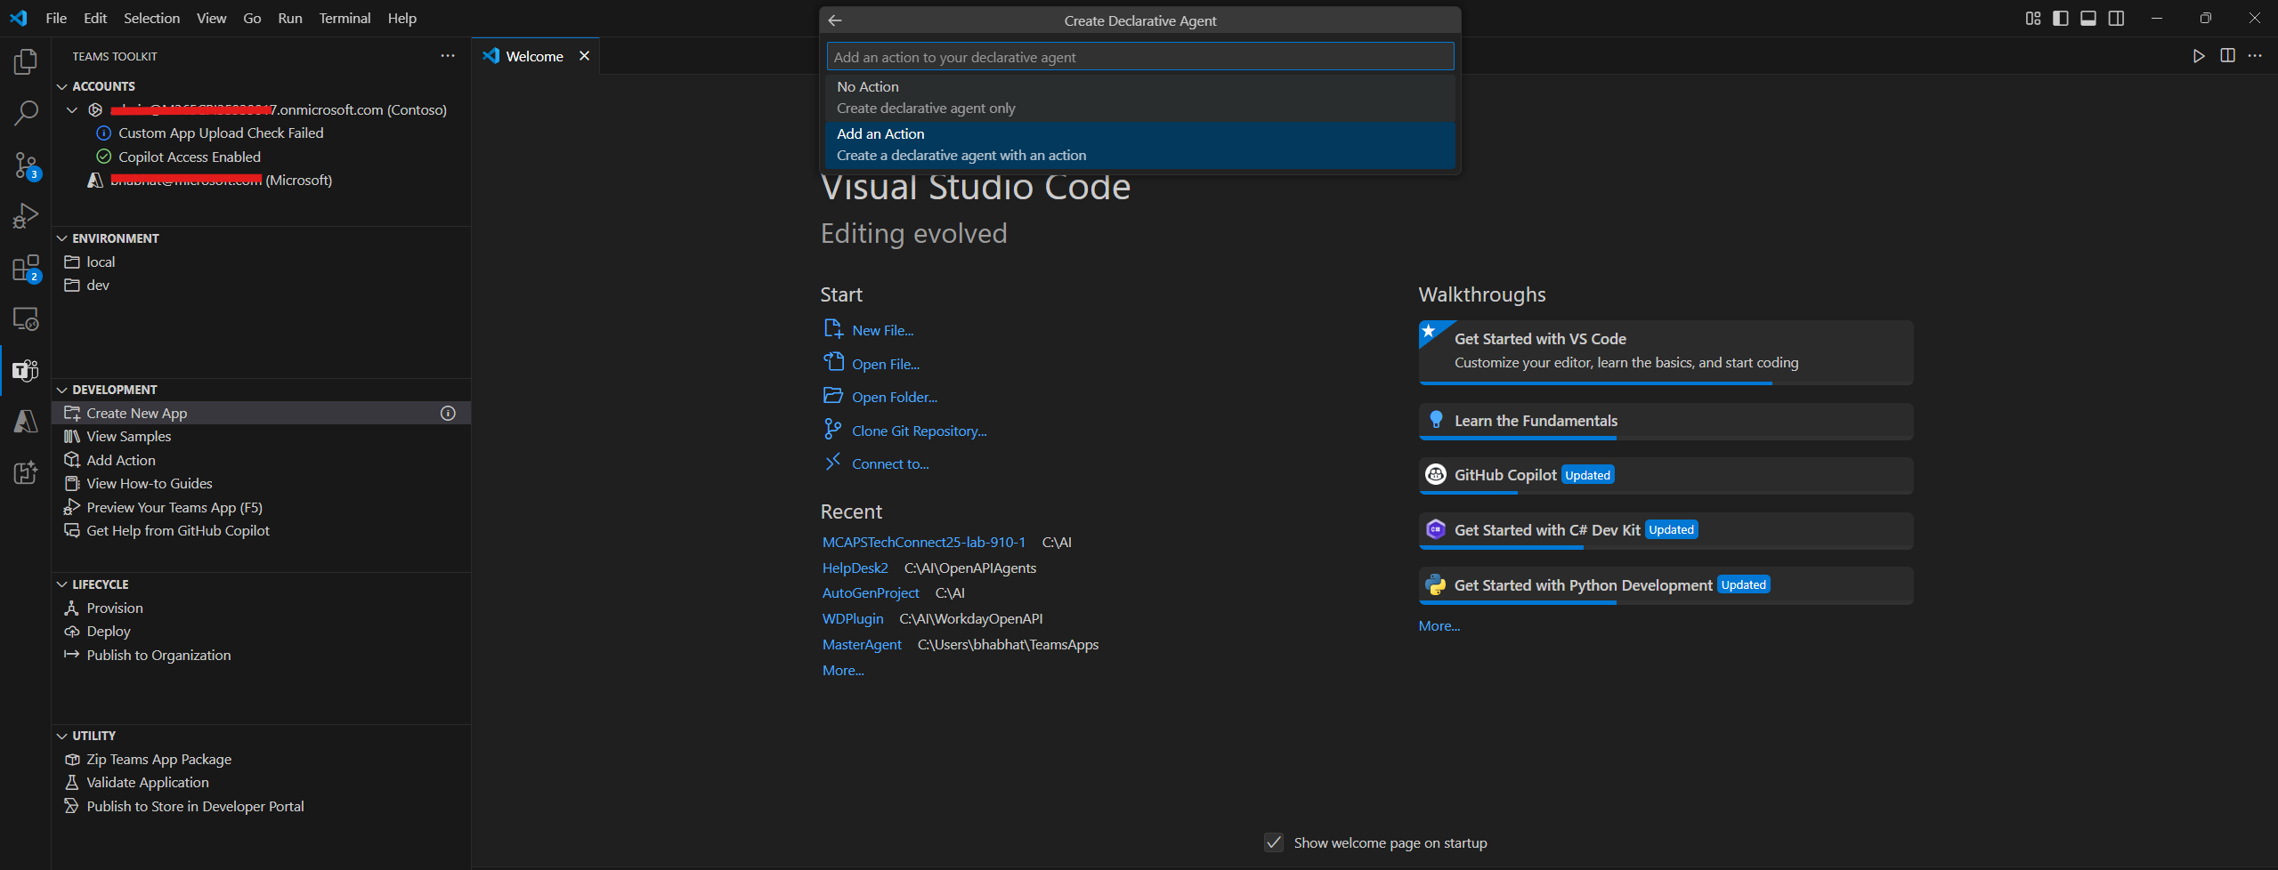Open the Terminal menu
Screen dimensions: 2278x870
tap(345, 18)
